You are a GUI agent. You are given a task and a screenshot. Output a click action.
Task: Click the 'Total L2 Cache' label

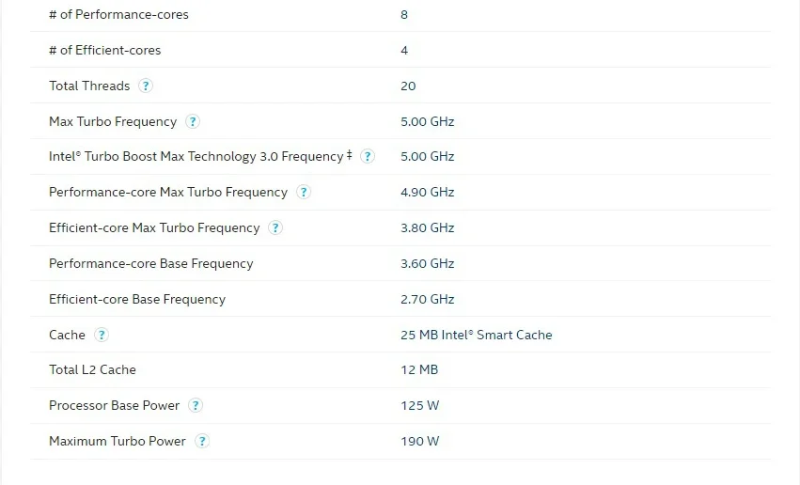point(92,369)
